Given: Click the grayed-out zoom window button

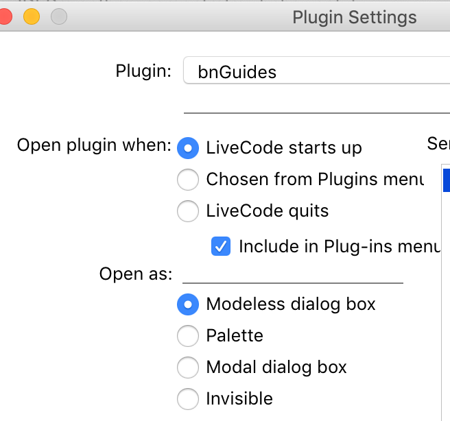Looking at the screenshot, I should point(59,16).
